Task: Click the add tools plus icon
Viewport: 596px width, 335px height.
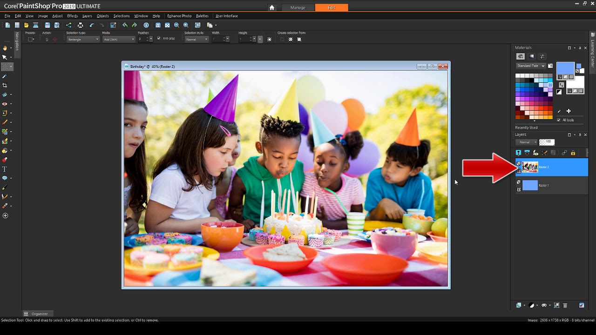Action: click(5, 215)
